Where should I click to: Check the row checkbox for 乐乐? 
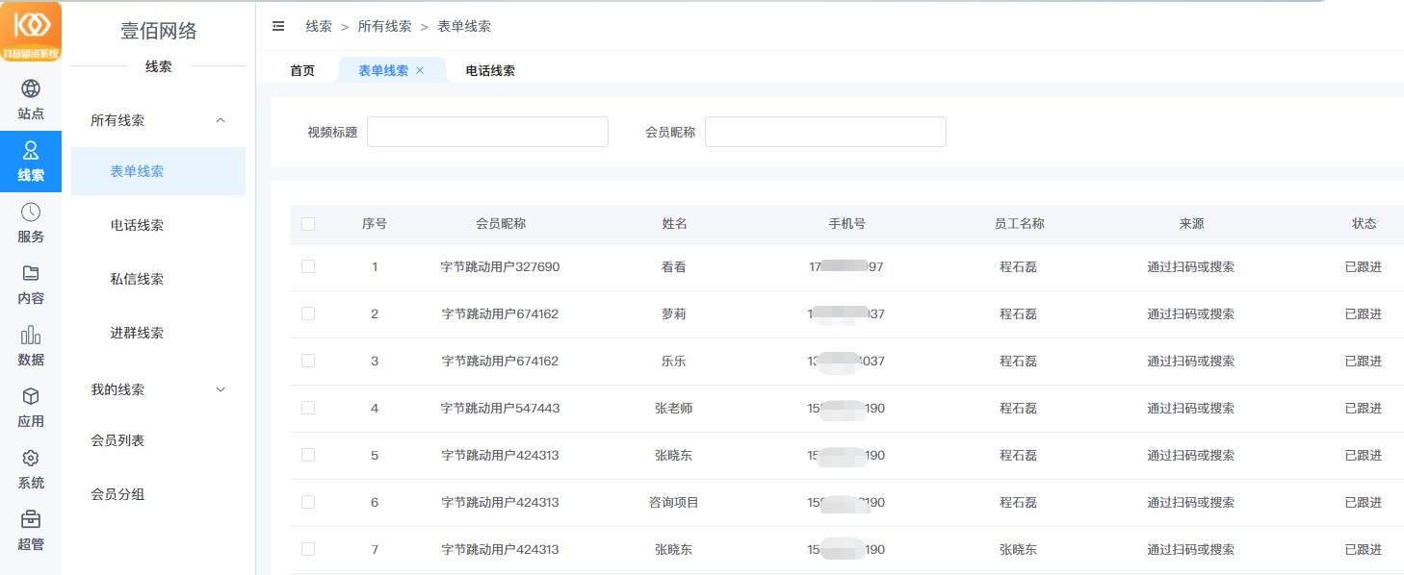308,361
